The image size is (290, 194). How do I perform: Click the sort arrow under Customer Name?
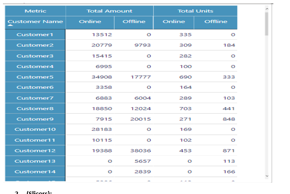(10, 25)
